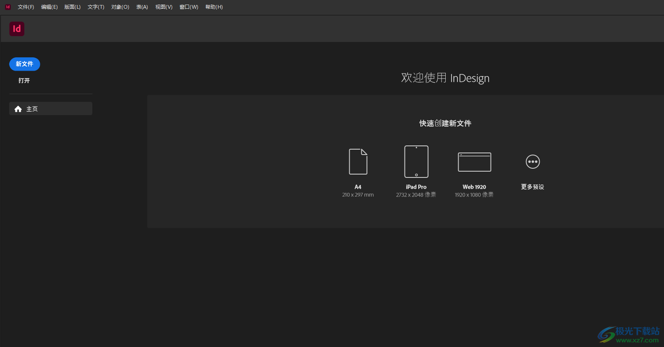Click the A4 preset name

click(x=358, y=187)
